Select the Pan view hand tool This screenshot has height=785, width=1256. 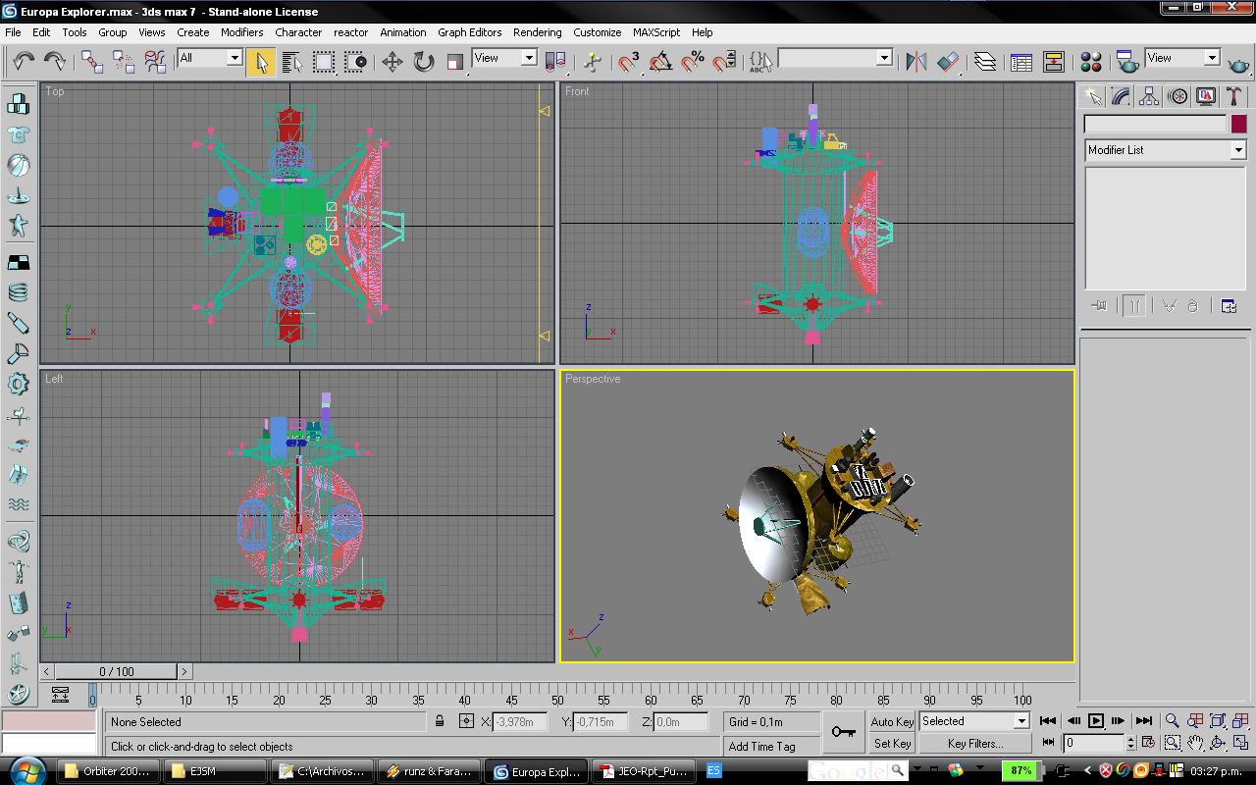(x=1195, y=743)
